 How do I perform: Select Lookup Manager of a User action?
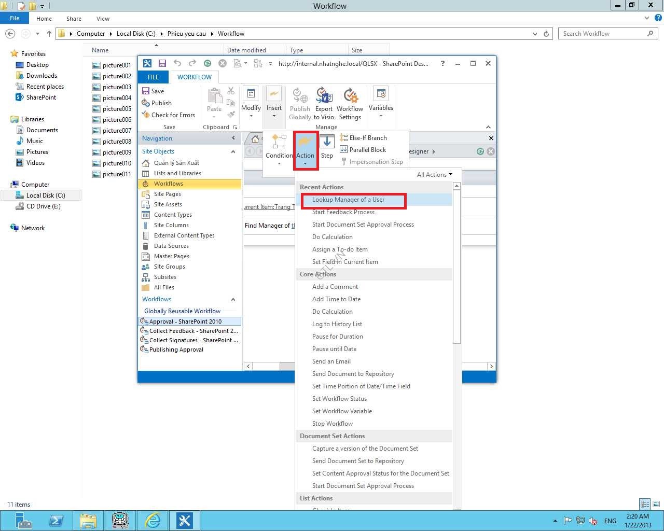pyautogui.click(x=348, y=200)
